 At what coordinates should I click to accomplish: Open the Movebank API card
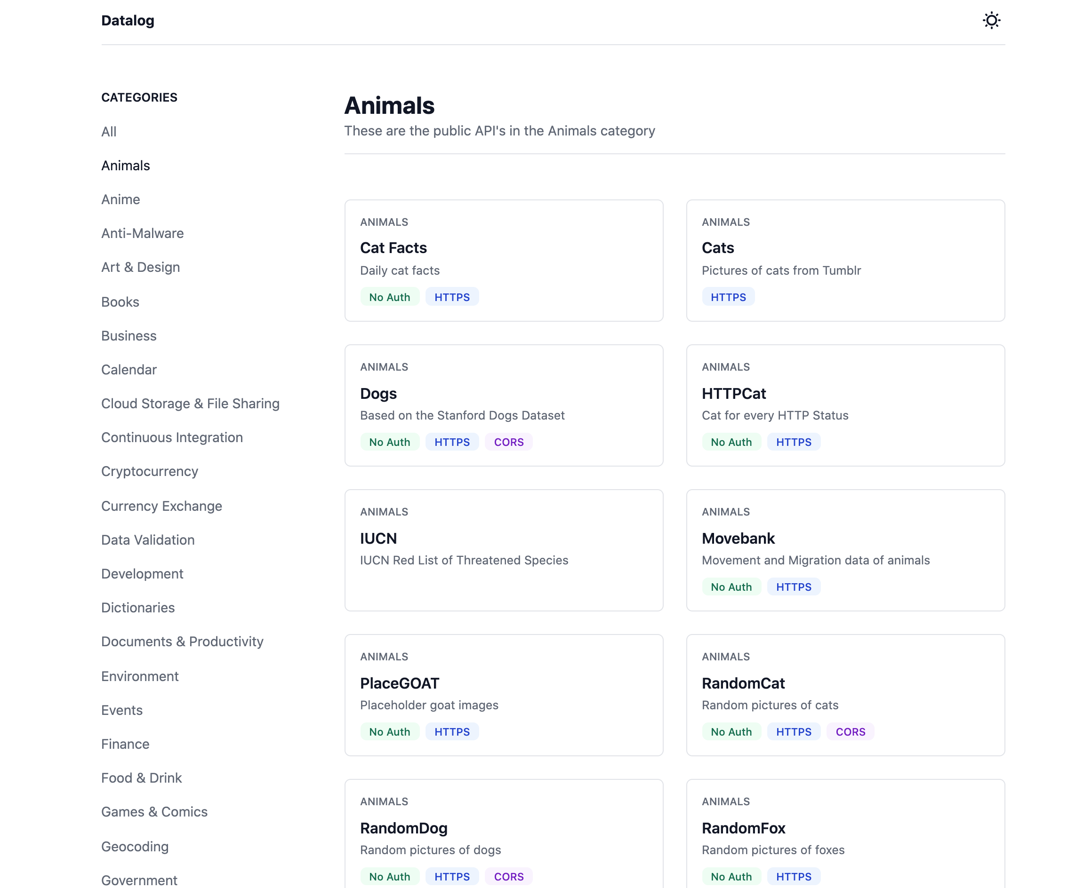click(x=845, y=550)
